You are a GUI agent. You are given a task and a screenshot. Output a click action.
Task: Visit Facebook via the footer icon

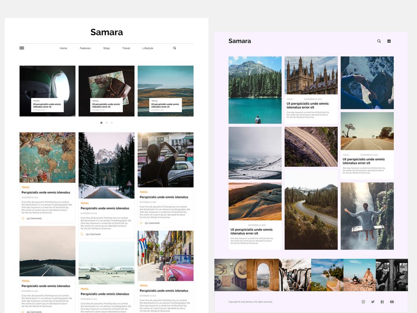point(382,302)
